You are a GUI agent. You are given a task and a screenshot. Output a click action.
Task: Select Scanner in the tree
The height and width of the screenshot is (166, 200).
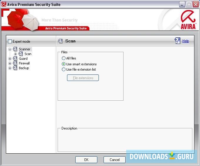pyautogui.click(x=25, y=49)
